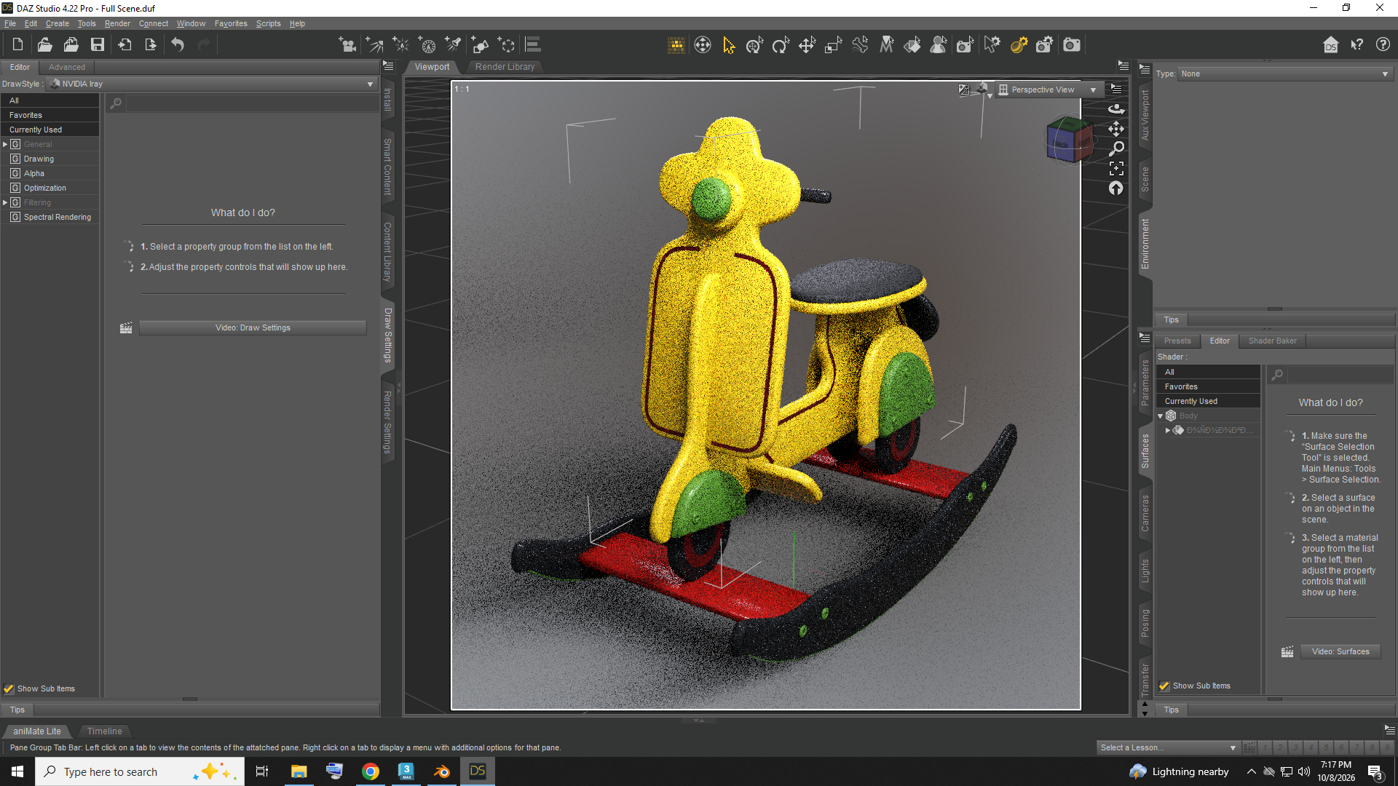Click the Surfaces pane search field

point(1340,375)
